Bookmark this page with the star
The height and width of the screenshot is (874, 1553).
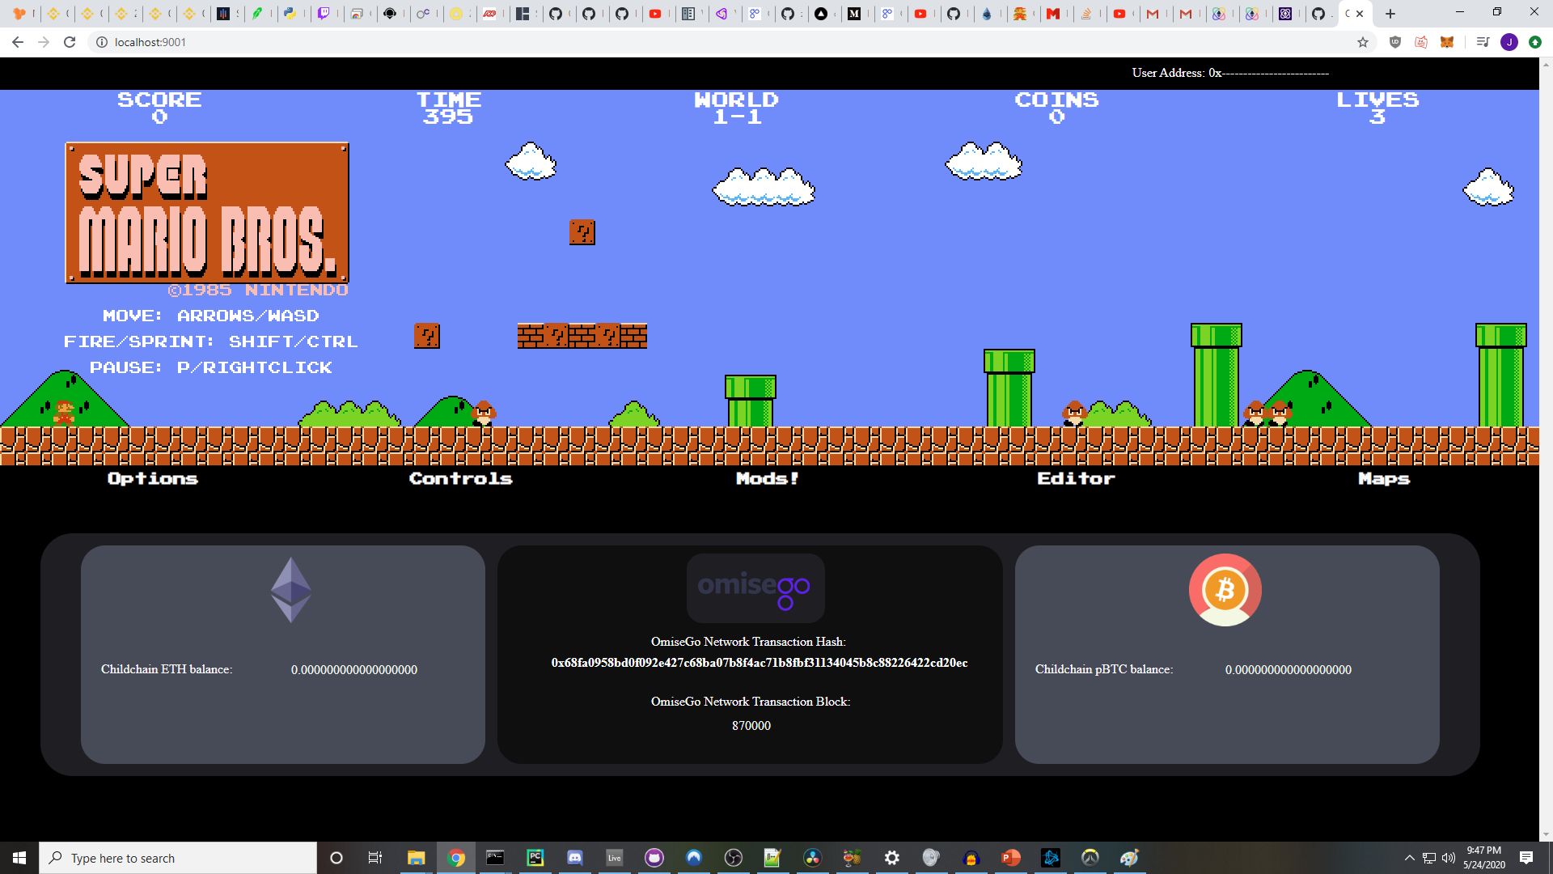point(1363,42)
